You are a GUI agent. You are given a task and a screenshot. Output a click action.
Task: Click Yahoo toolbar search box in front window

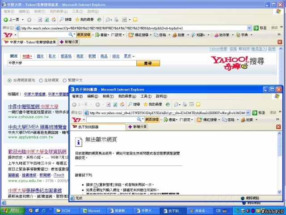coord(112,120)
